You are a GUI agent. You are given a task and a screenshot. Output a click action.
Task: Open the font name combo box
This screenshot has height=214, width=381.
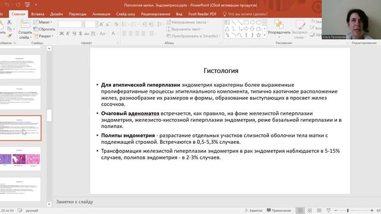pos(71,24)
